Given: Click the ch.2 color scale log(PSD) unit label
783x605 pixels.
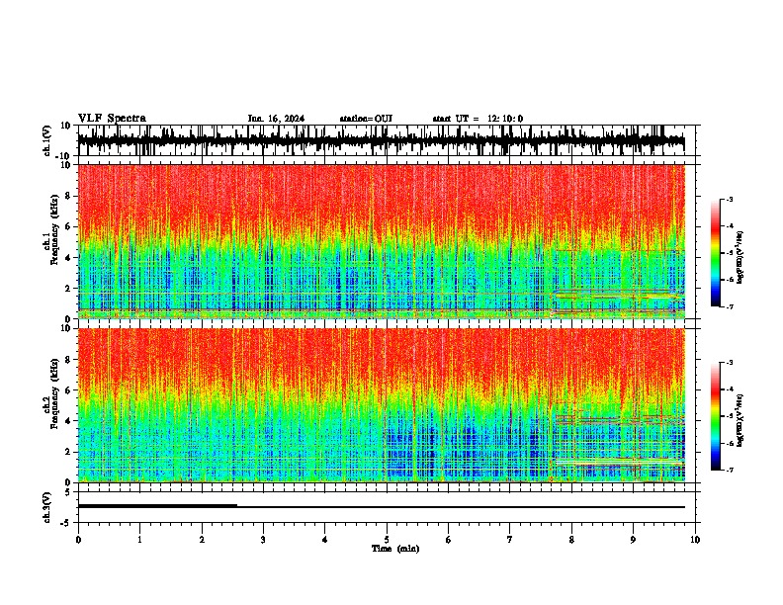Looking at the screenshot, I should (x=740, y=420).
